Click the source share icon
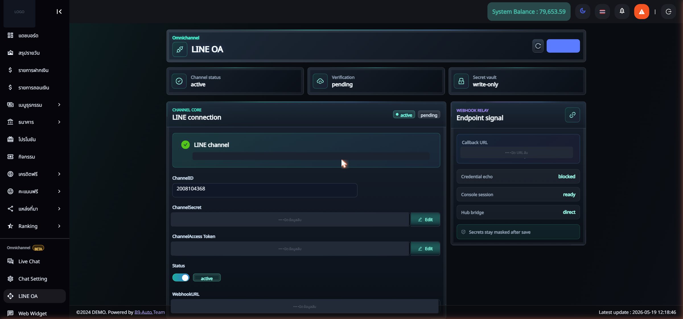This screenshot has width=683, height=319. (x=10, y=209)
